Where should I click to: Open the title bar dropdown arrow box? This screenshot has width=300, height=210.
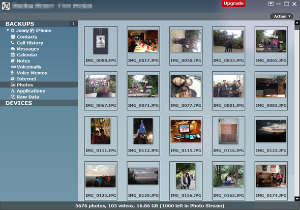[x=271, y=4]
